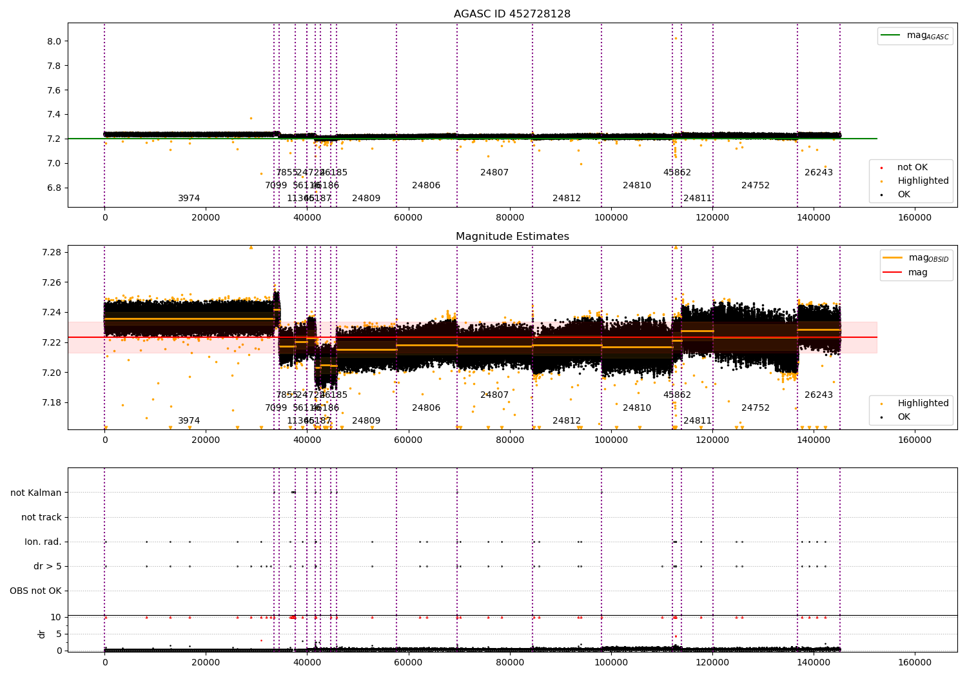Click the 'Magnitude Estimates' plot title
The image size is (967, 677).
pyautogui.click(x=512, y=237)
